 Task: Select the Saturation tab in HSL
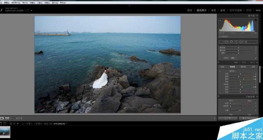click(232, 67)
